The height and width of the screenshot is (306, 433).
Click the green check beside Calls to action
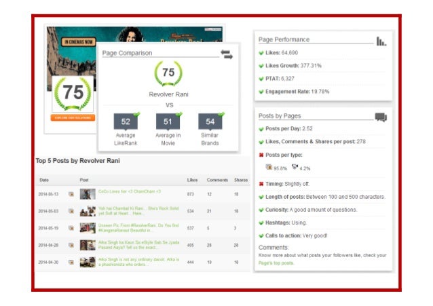[261, 236]
